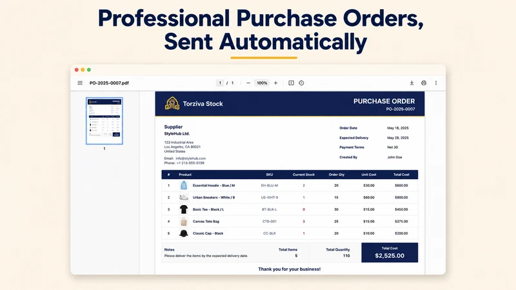Click Thank you for your business!
The height and width of the screenshot is (290, 516).
(289, 269)
